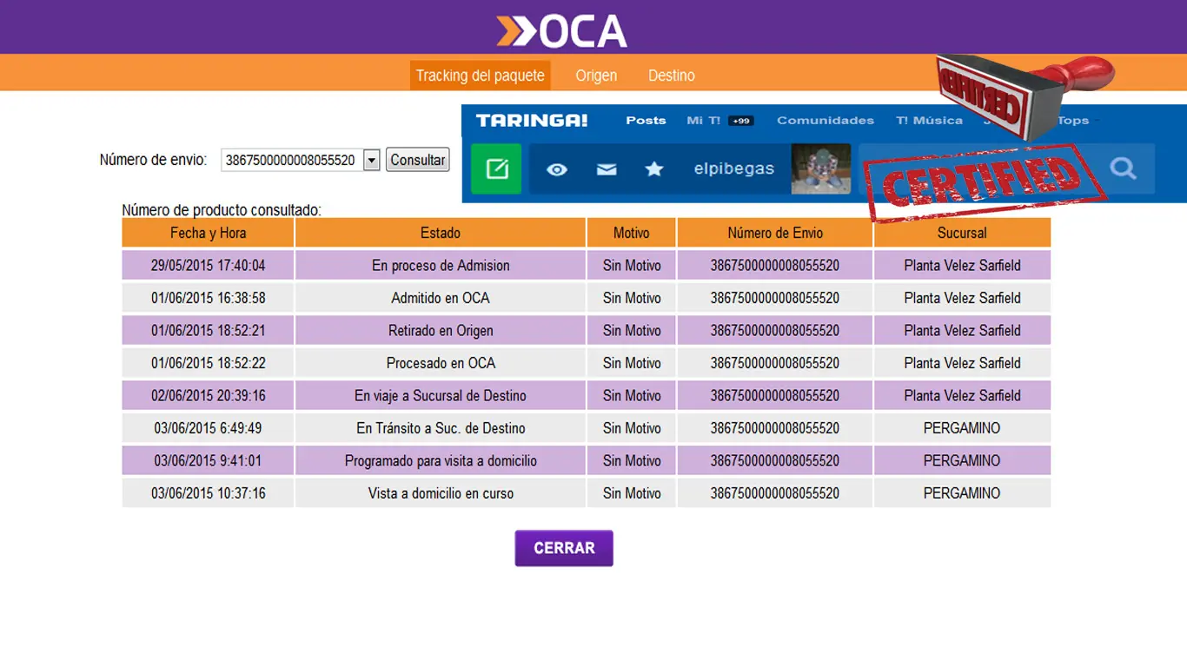Screen dimensions: 1187x667
Task: Click the Taringa search magnifier icon
Action: (x=1123, y=168)
